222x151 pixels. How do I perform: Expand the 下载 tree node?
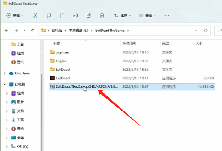point(7,120)
